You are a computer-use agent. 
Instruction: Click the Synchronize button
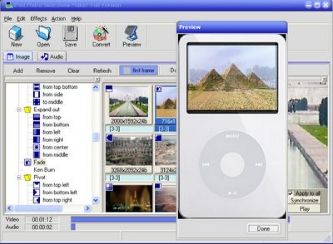point(304,201)
